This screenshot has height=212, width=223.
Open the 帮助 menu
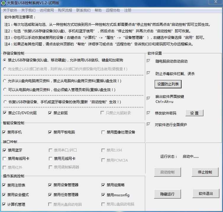[98, 10]
